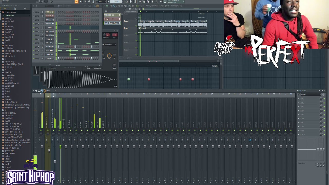Toggle Stretch option in the playlist

click(134, 12)
